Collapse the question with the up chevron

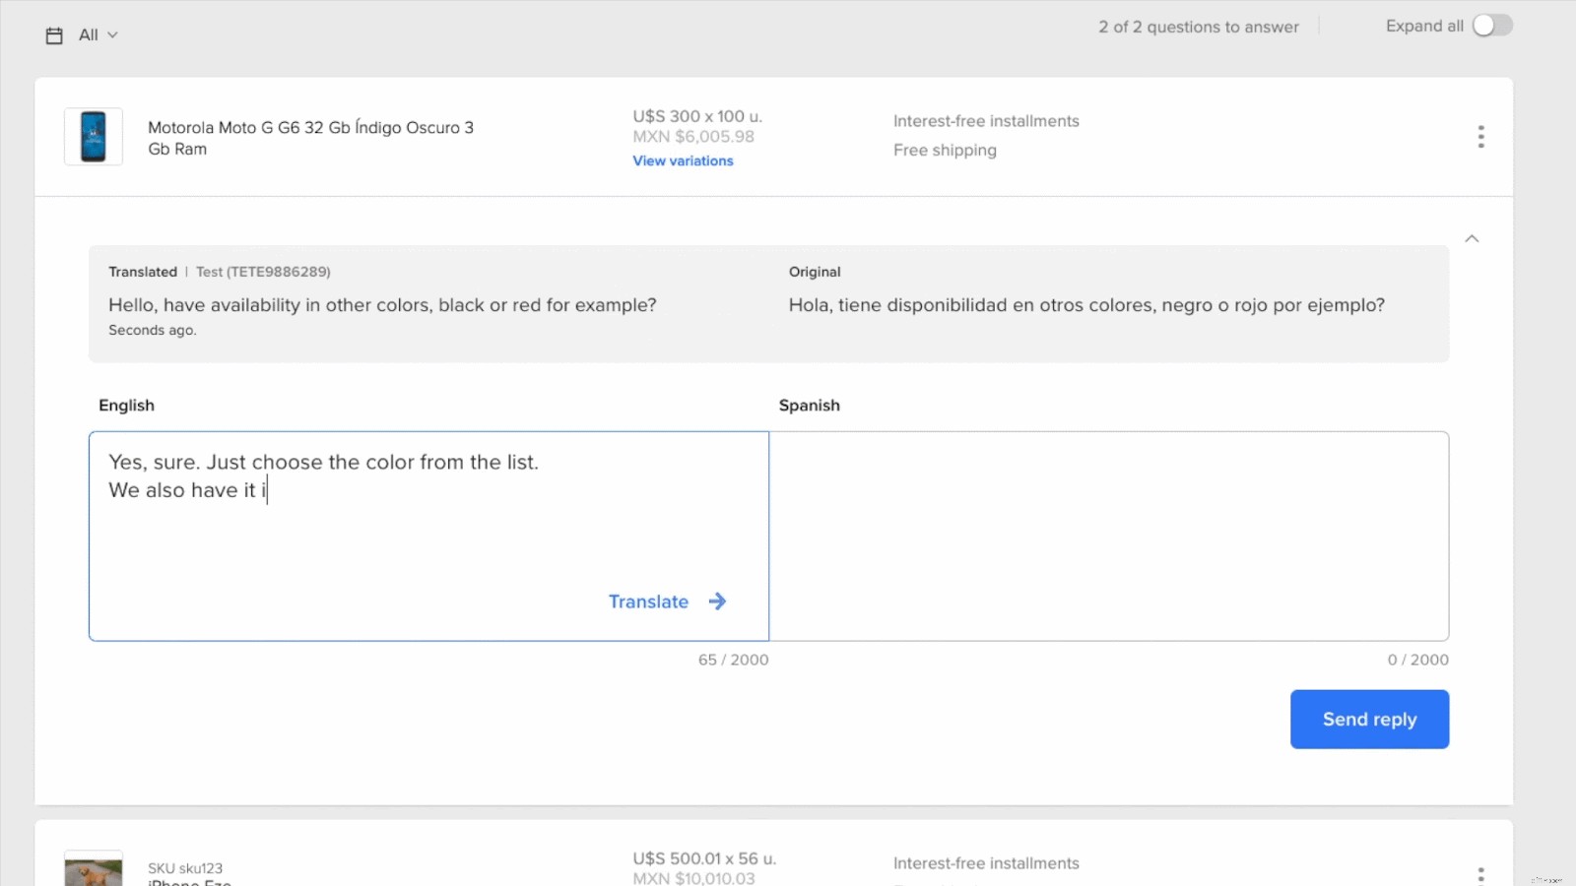pos(1472,239)
